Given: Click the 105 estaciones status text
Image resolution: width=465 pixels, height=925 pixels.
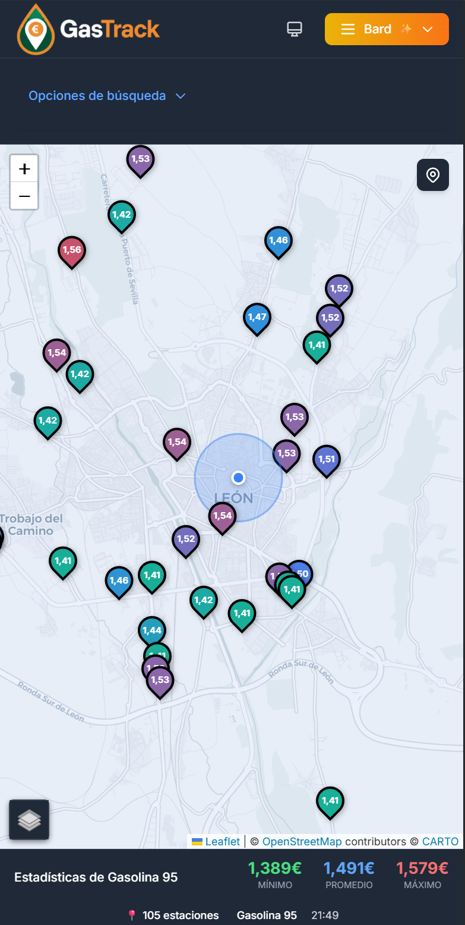Looking at the screenshot, I should point(181,915).
